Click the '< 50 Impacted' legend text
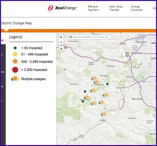157x146 pixels. tap(32, 48)
